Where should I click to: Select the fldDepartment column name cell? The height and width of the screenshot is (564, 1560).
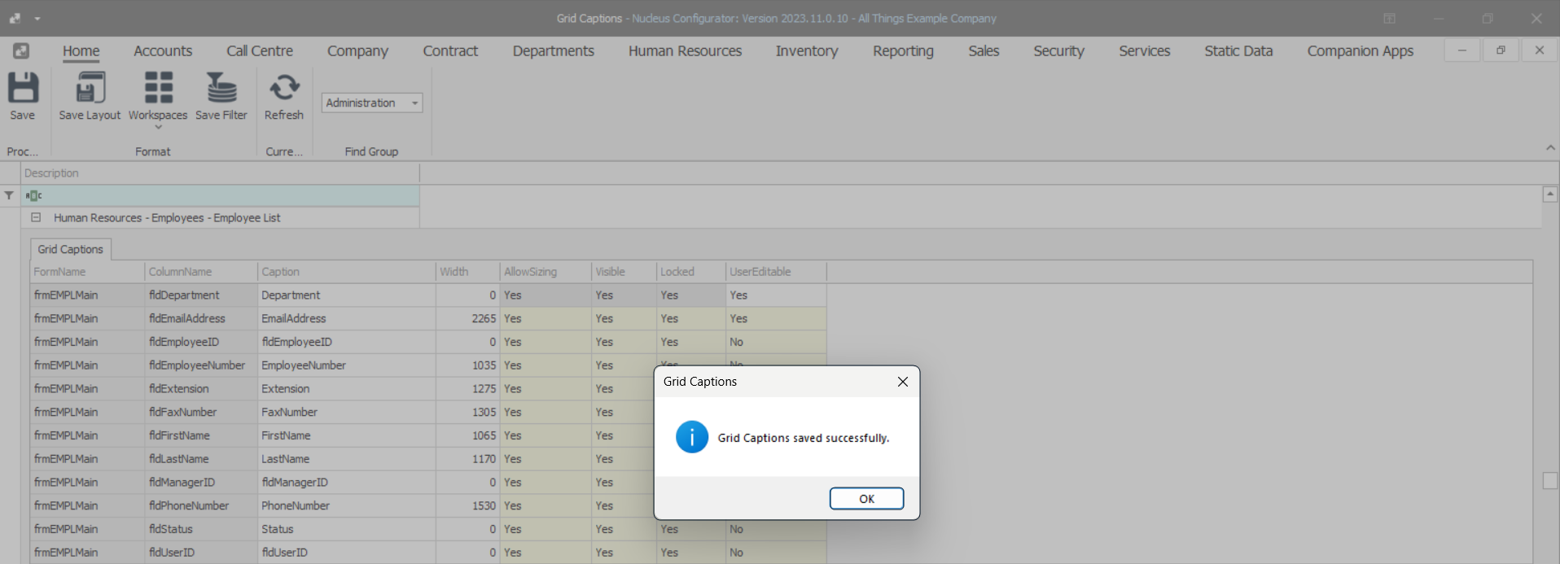201,295
